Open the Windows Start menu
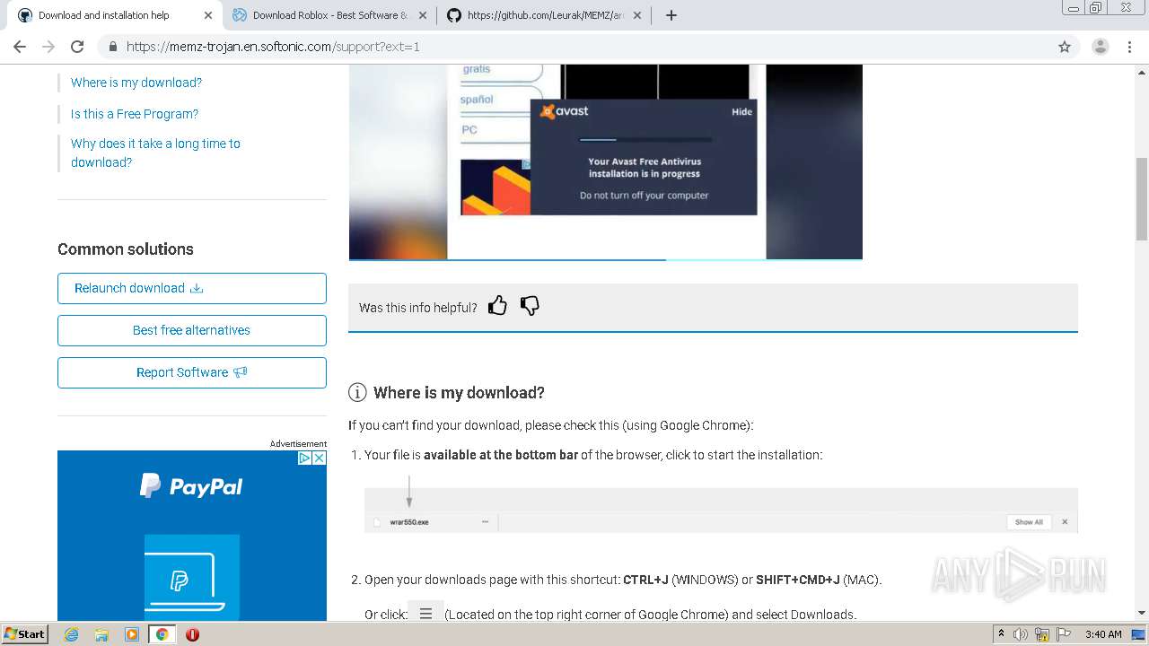The width and height of the screenshot is (1149, 646). click(x=25, y=633)
